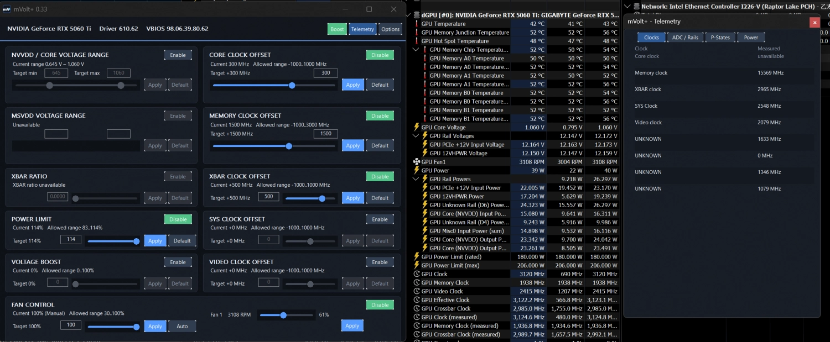Image resolution: width=830 pixels, height=342 pixels.
Task: Reset Memory Clock Offset with Default button
Action: click(380, 145)
